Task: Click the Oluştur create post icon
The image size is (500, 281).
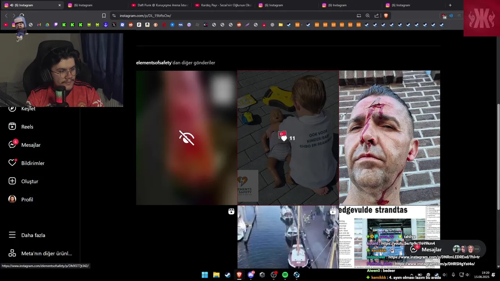Action: tap(12, 181)
